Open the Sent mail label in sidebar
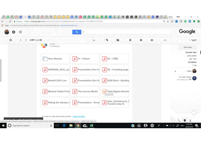201x143 pixels. pyautogui.click(x=193, y=59)
